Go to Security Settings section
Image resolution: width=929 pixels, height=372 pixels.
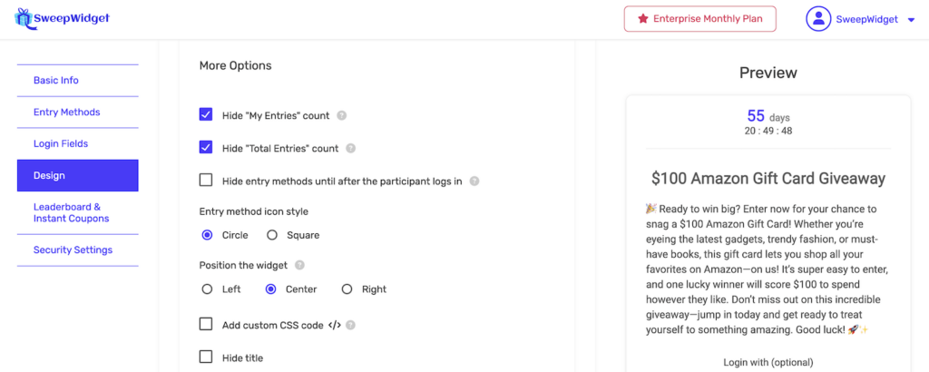(73, 250)
